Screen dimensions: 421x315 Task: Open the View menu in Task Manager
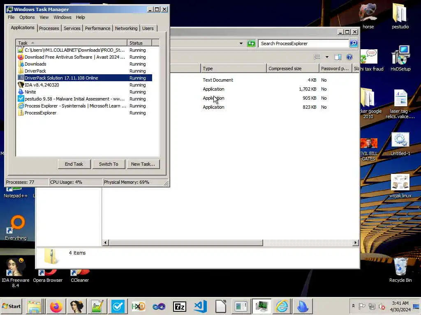tap(44, 17)
